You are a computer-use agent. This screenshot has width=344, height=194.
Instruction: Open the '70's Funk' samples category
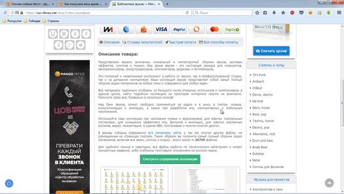pyautogui.click(x=259, y=75)
